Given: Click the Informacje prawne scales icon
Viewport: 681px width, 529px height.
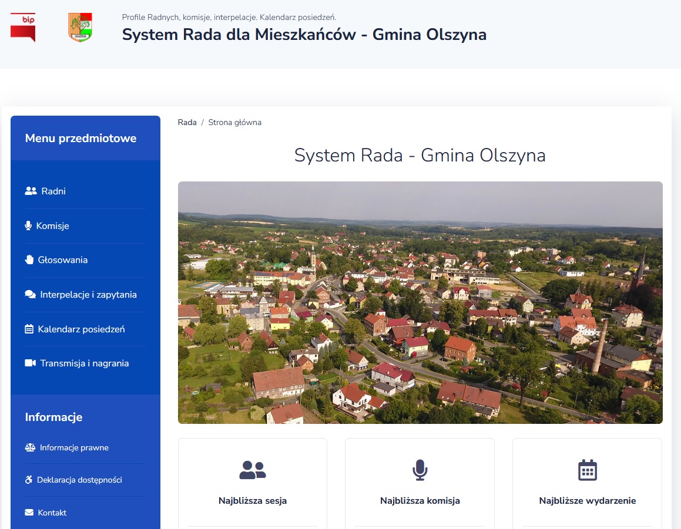Looking at the screenshot, I should tap(30, 447).
